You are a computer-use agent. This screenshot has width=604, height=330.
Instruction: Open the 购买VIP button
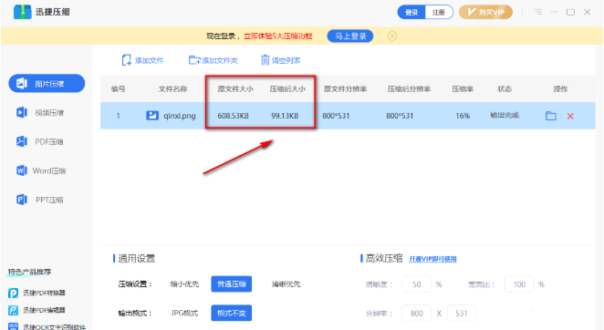tap(485, 13)
